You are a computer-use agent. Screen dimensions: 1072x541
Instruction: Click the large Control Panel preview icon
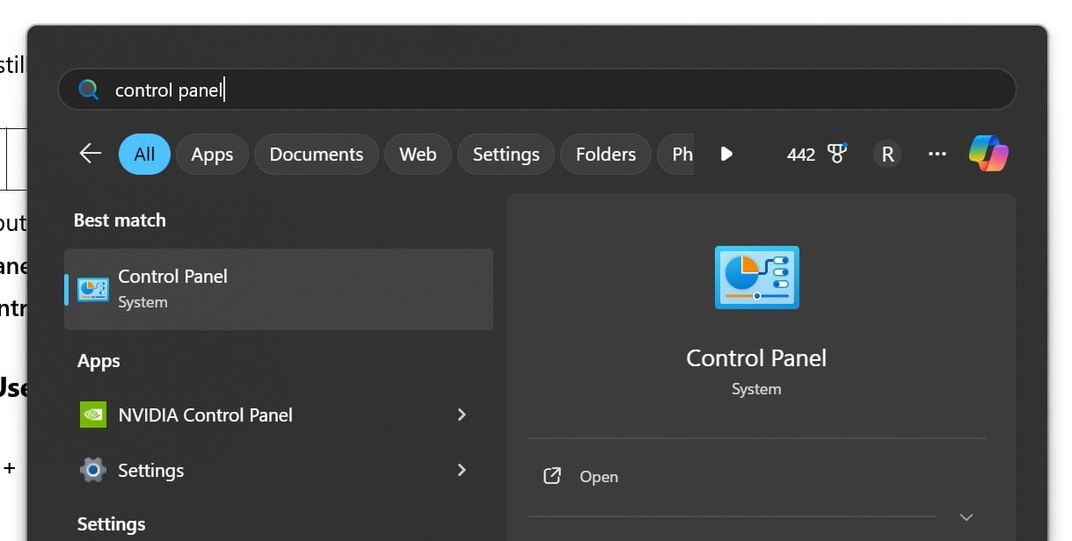pos(757,278)
